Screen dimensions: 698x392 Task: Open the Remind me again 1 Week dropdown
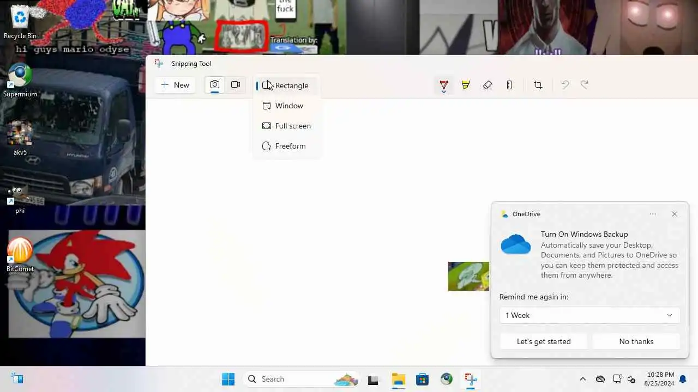point(589,315)
